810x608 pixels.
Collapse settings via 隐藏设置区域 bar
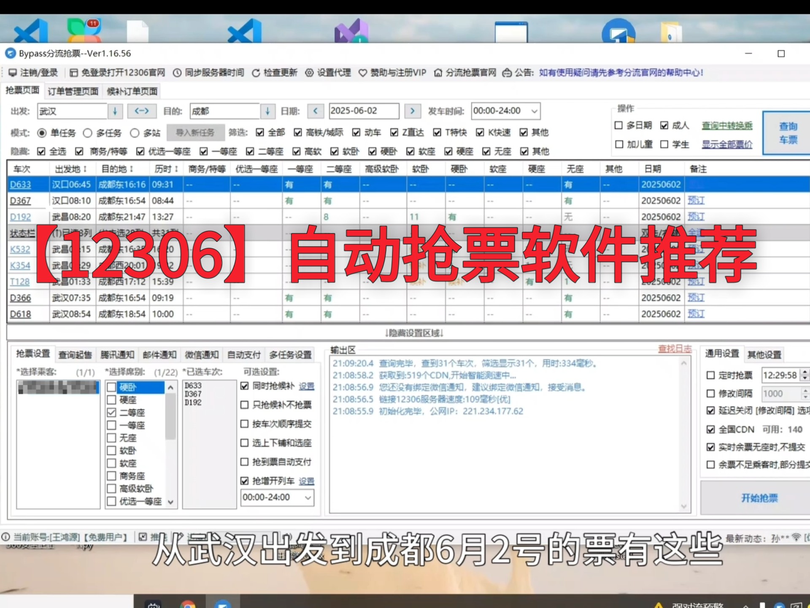(414, 333)
